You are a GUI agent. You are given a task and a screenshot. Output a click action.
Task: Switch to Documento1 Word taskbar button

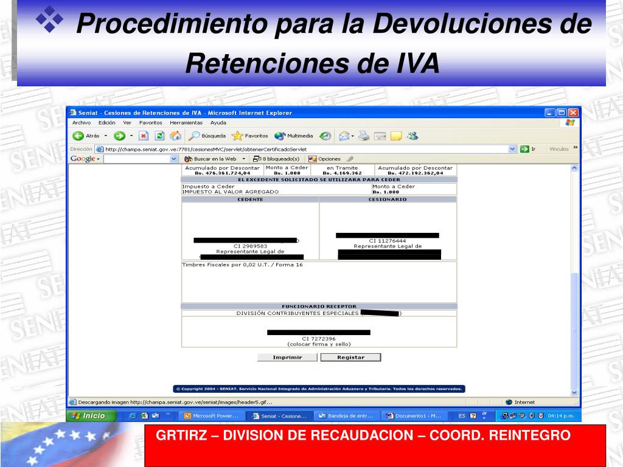(x=414, y=416)
